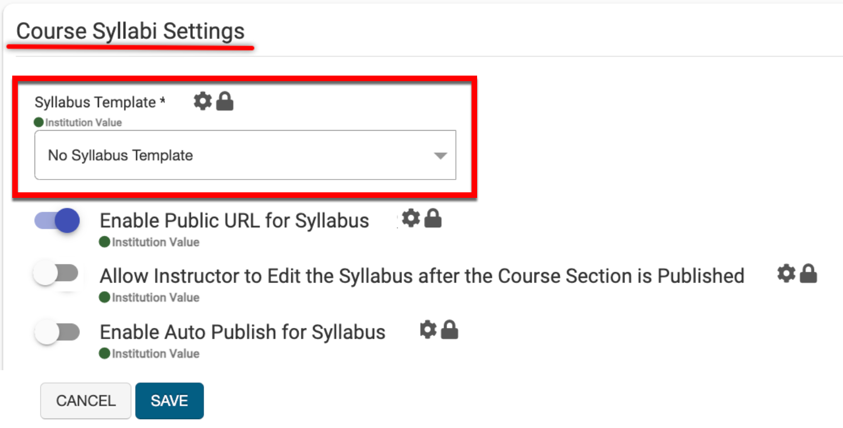The height and width of the screenshot is (428, 843).
Task: Open gear settings for Enable Auto Publish
Action: tap(428, 330)
